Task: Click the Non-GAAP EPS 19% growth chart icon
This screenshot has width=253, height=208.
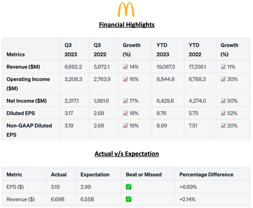Action: coord(125,126)
